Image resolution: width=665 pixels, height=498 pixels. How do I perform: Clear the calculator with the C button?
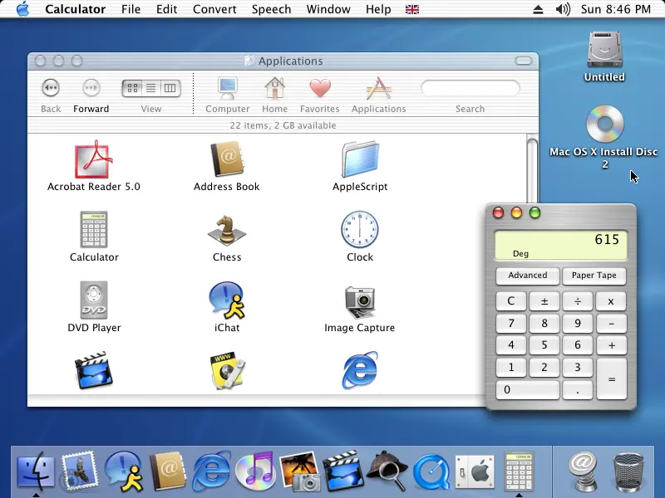[511, 301]
